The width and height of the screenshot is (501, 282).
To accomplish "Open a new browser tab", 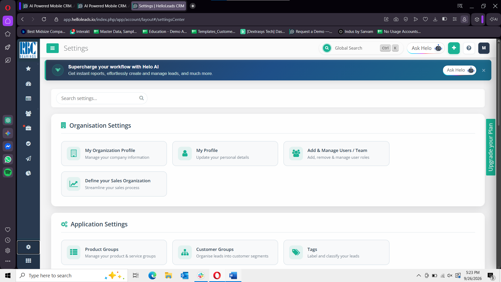I will (193, 6).
